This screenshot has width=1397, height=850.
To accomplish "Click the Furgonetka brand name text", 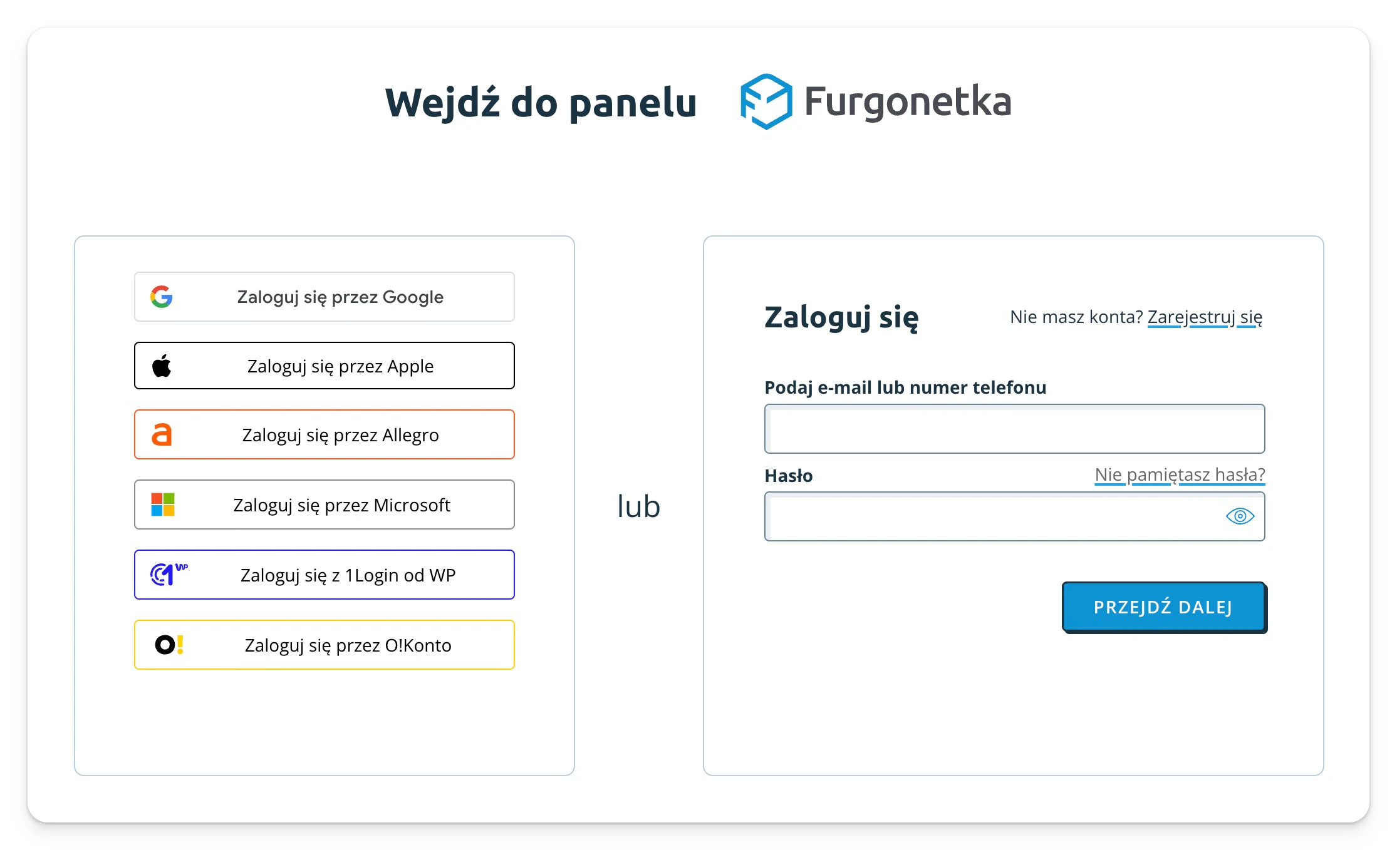I will [x=908, y=101].
